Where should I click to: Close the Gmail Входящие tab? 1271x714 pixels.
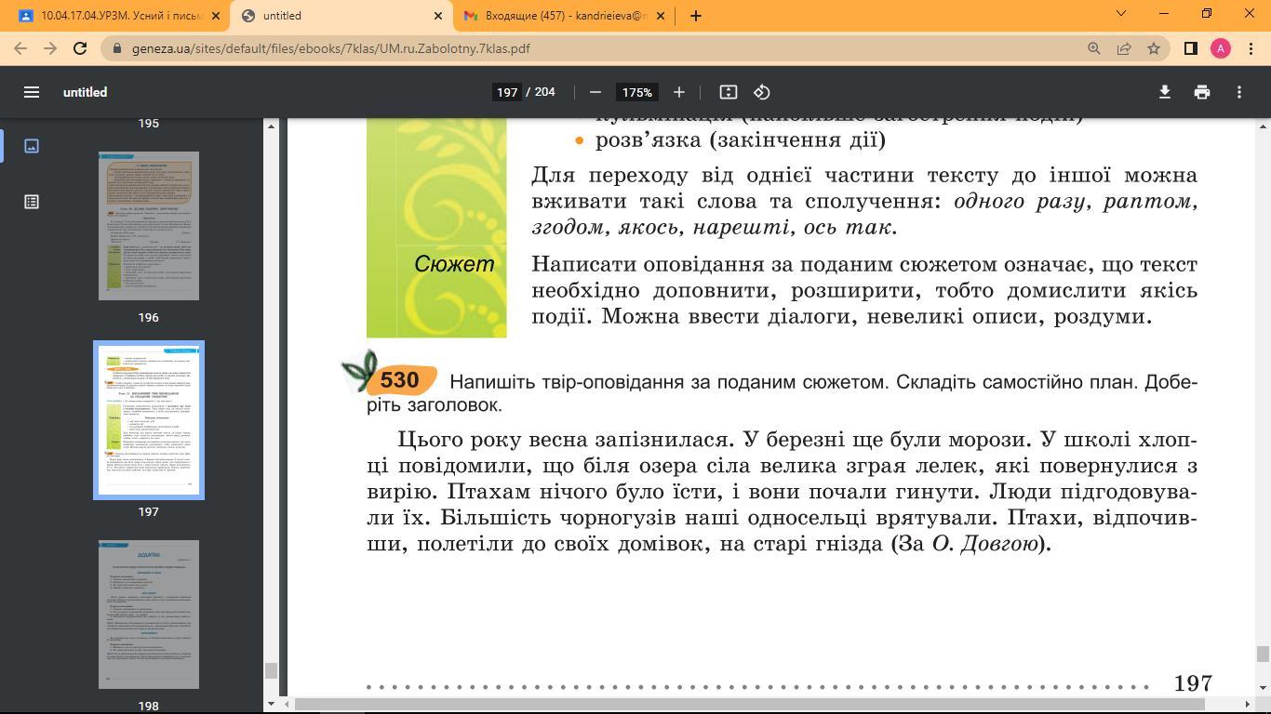point(661,16)
